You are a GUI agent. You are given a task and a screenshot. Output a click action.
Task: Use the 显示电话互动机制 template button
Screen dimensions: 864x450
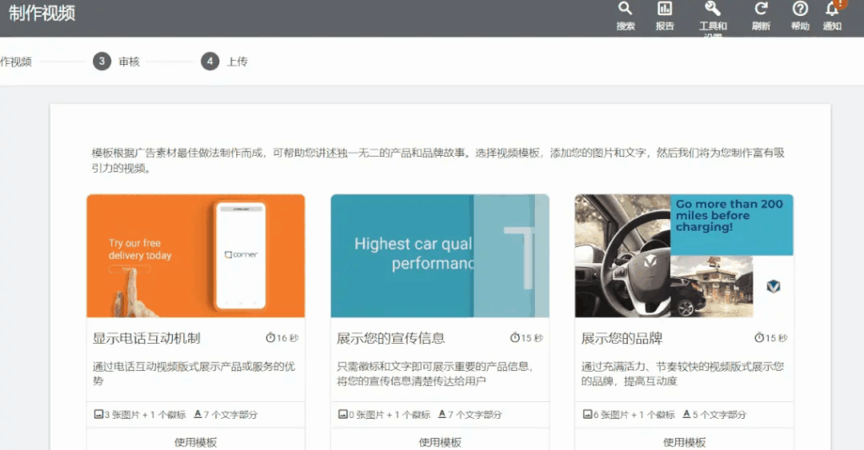(196, 442)
